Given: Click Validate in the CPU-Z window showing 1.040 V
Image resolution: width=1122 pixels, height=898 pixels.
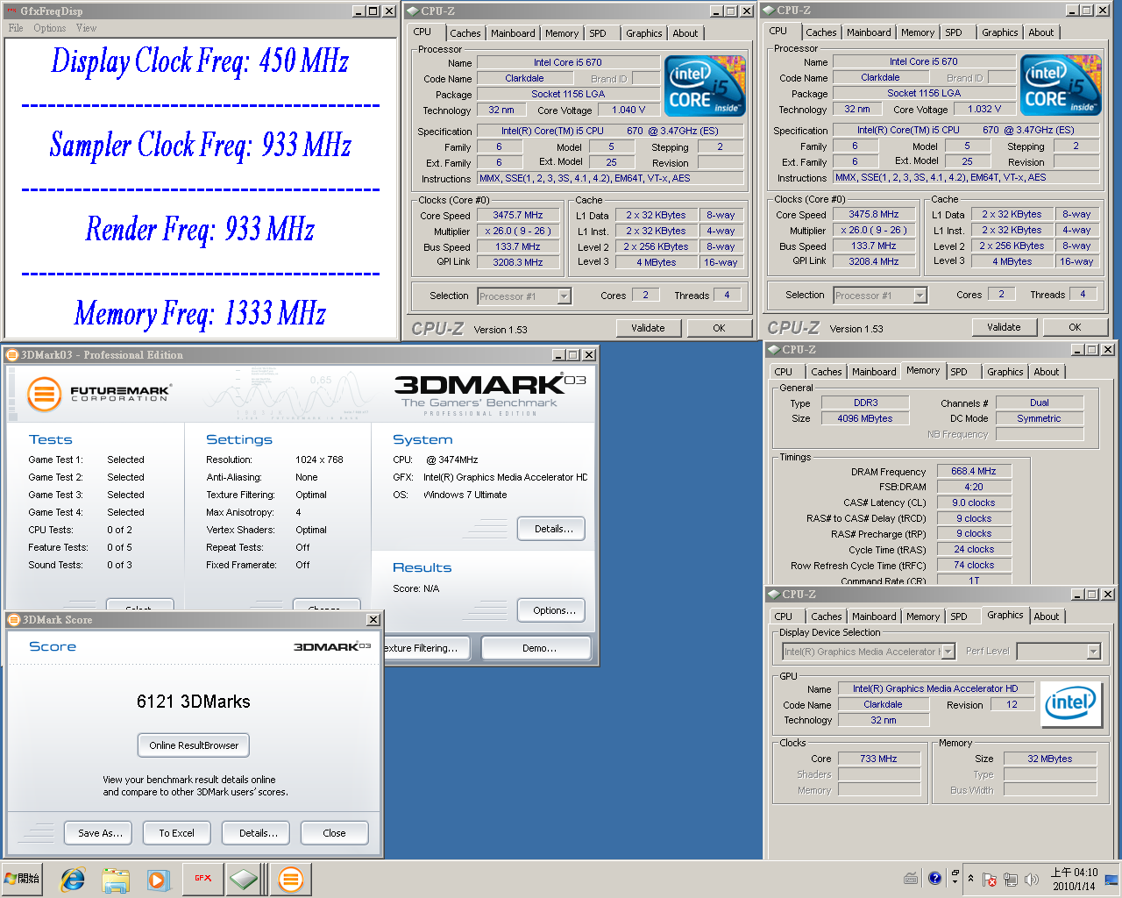Looking at the screenshot, I should point(648,328).
